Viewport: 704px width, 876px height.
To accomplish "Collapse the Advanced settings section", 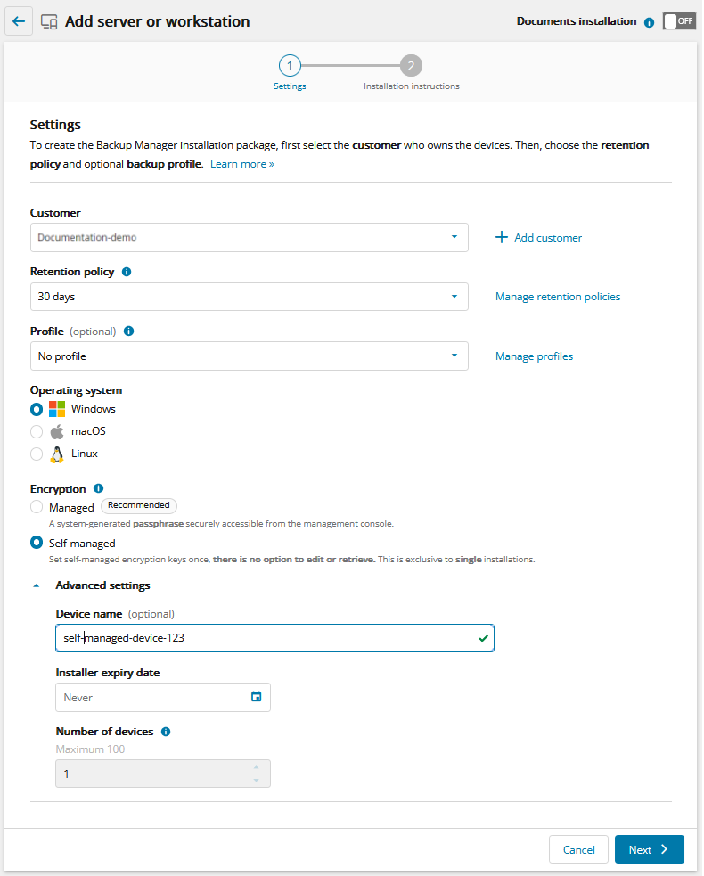I will pyautogui.click(x=37, y=586).
